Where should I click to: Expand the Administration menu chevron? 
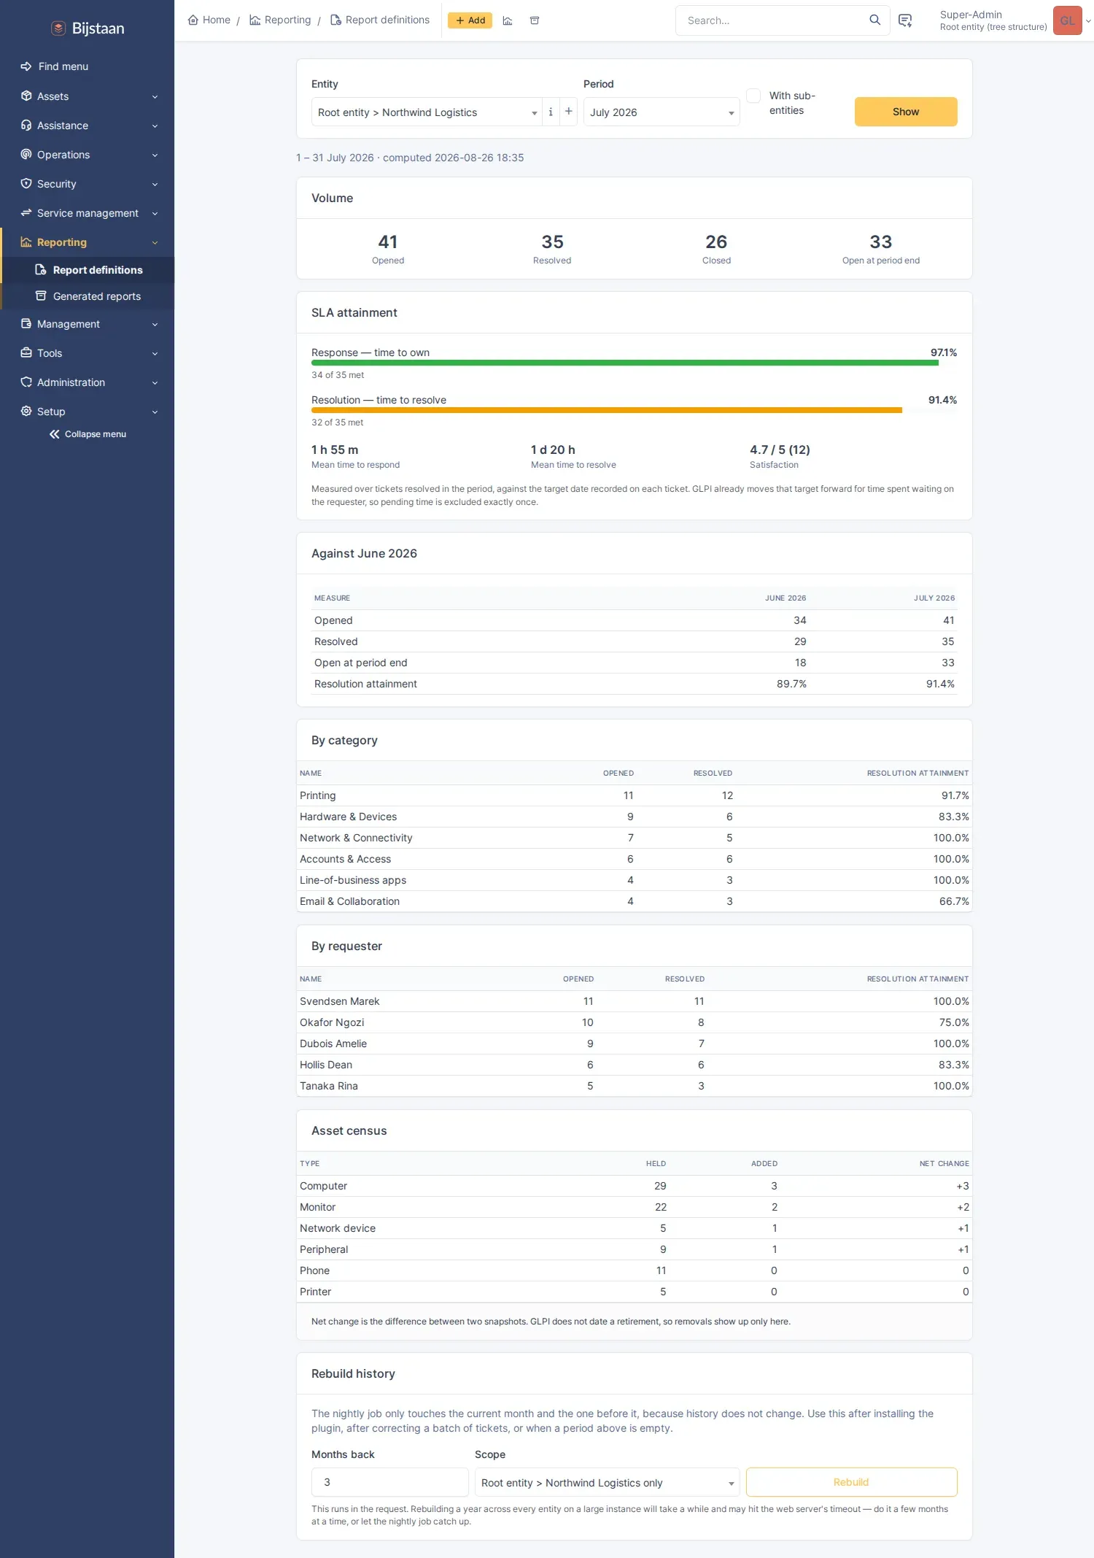155,382
